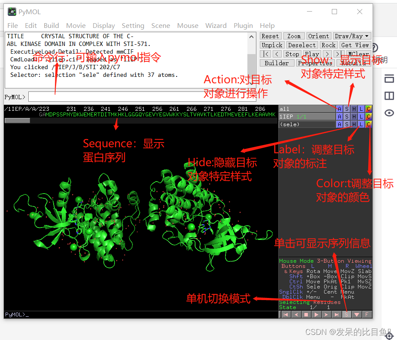
Task: Click the log output scroll-up arrow
Action: point(251,37)
